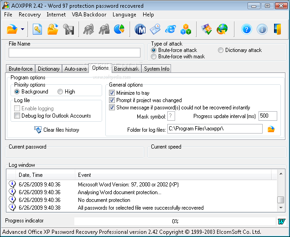
Task: Click the exit door toolbar icon
Action: pos(277,29)
